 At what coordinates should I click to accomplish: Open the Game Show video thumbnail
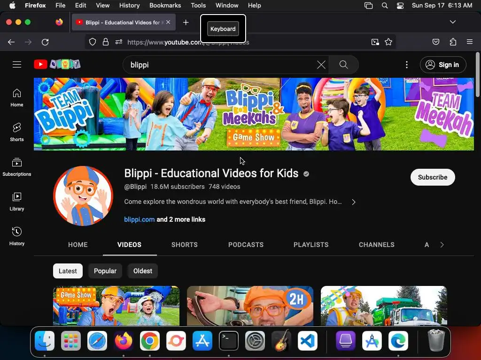coord(116,306)
